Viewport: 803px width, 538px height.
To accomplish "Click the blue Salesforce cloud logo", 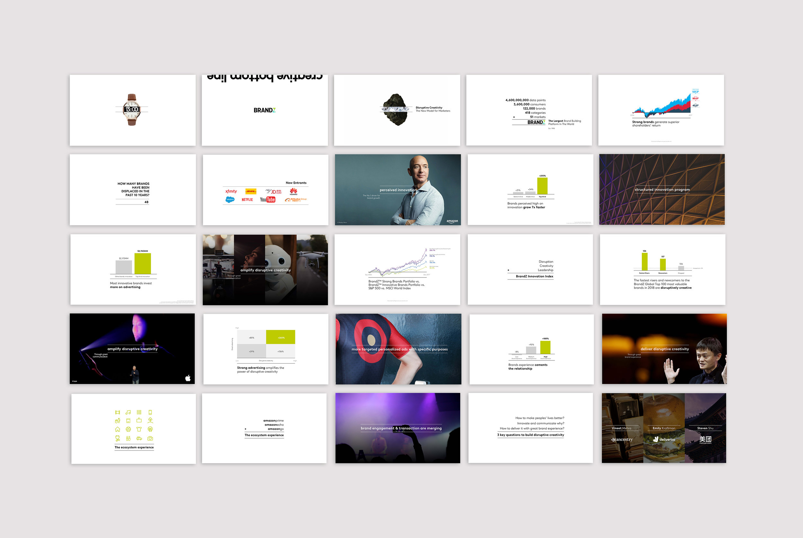I will pos(230,199).
